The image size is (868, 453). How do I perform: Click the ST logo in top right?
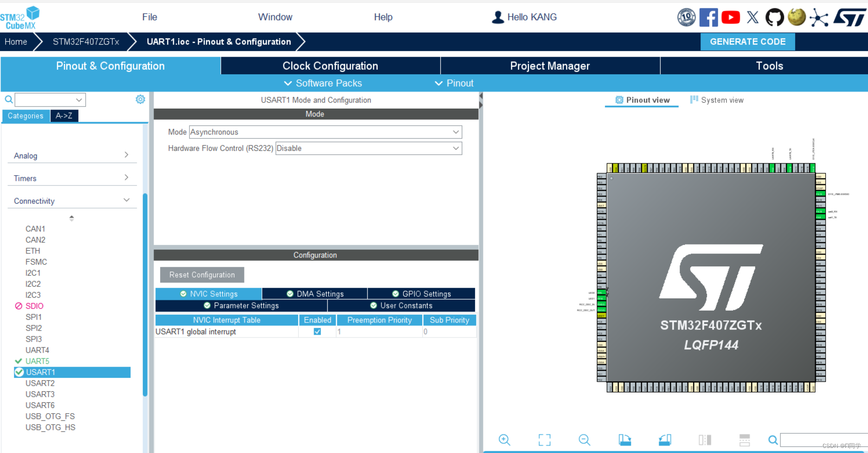click(849, 18)
